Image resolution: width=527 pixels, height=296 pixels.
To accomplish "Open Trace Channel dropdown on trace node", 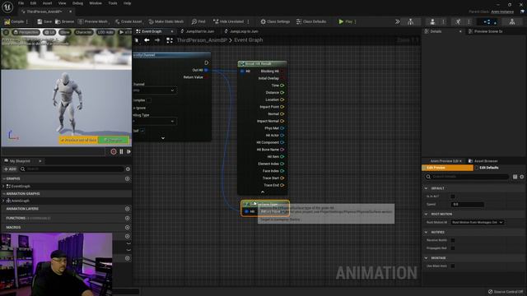I will pyautogui.click(x=155, y=90).
